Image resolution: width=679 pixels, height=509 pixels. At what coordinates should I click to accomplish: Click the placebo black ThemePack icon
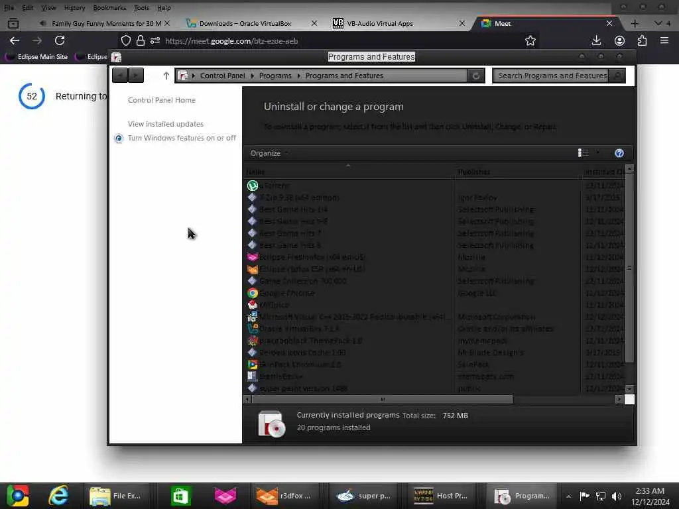coord(253,341)
